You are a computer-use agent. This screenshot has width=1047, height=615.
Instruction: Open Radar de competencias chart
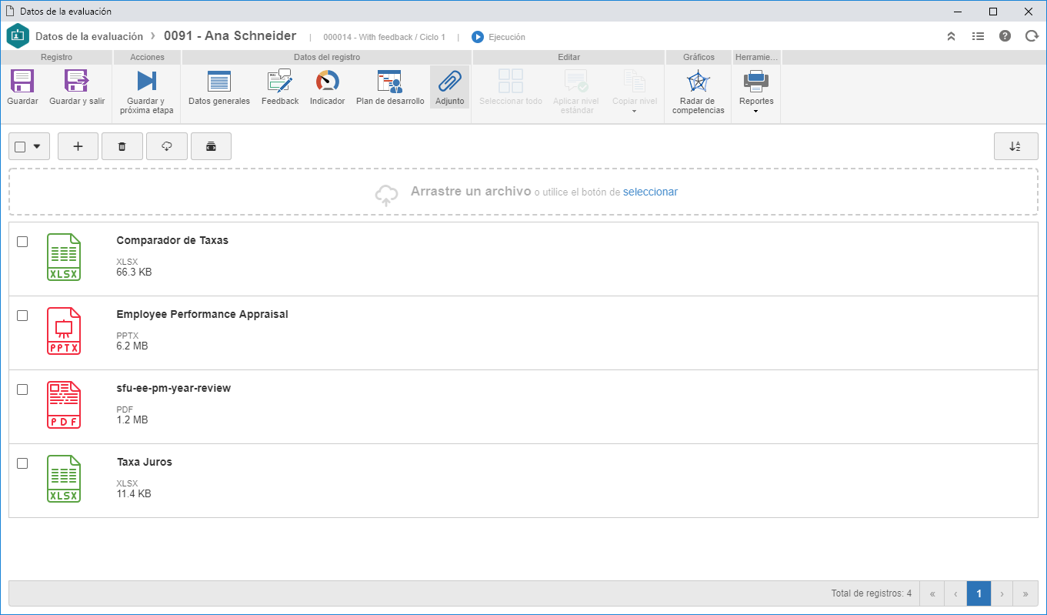698,92
